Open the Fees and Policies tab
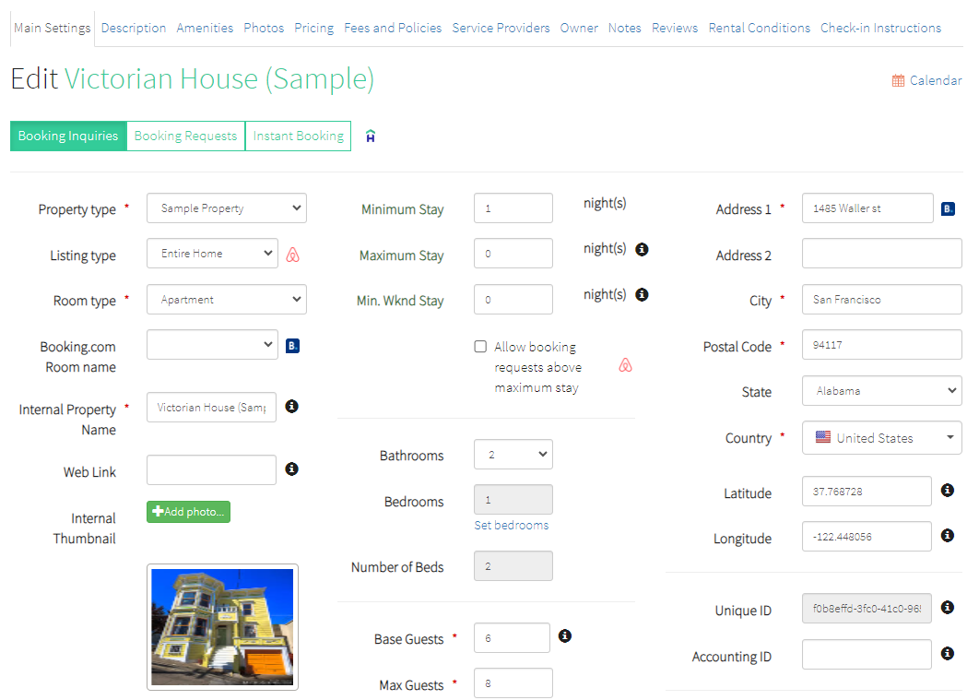The height and width of the screenshot is (700, 979). (393, 28)
